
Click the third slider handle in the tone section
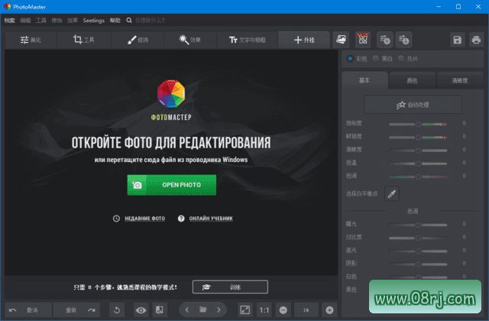418,251
